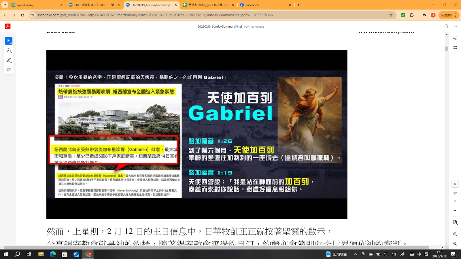The height and width of the screenshot is (259, 461).
Task: View site information icon in address bar
Action: click(x=33, y=15)
